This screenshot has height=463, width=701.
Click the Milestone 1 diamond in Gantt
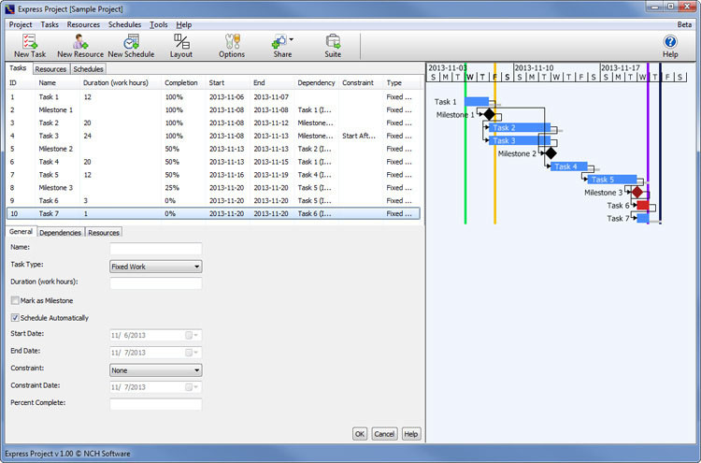point(489,114)
